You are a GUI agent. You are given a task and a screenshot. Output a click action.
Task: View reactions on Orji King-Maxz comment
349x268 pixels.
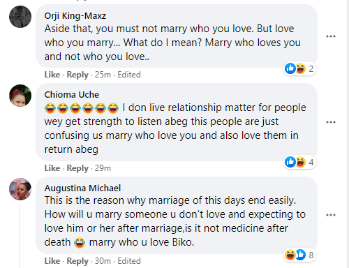click(300, 68)
